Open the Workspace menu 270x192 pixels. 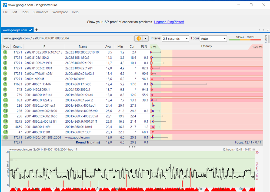(x=60, y=12)
